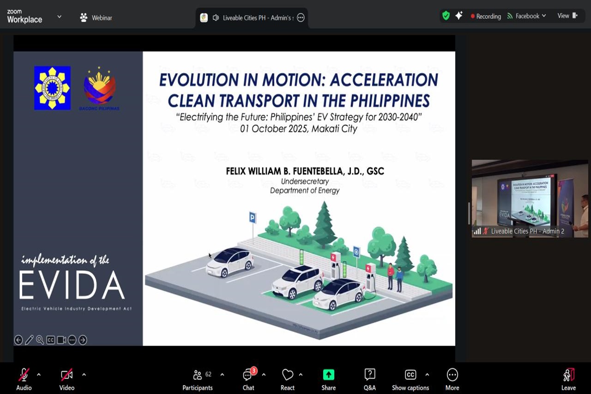Open the Q&A window

[369, 380]
